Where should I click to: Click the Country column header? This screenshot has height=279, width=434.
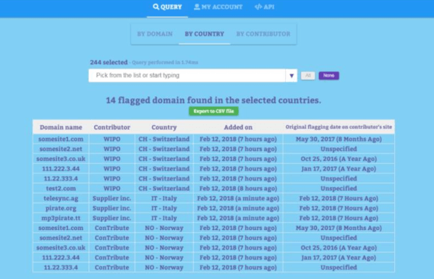pyautogui.click(x=164, y=127)
